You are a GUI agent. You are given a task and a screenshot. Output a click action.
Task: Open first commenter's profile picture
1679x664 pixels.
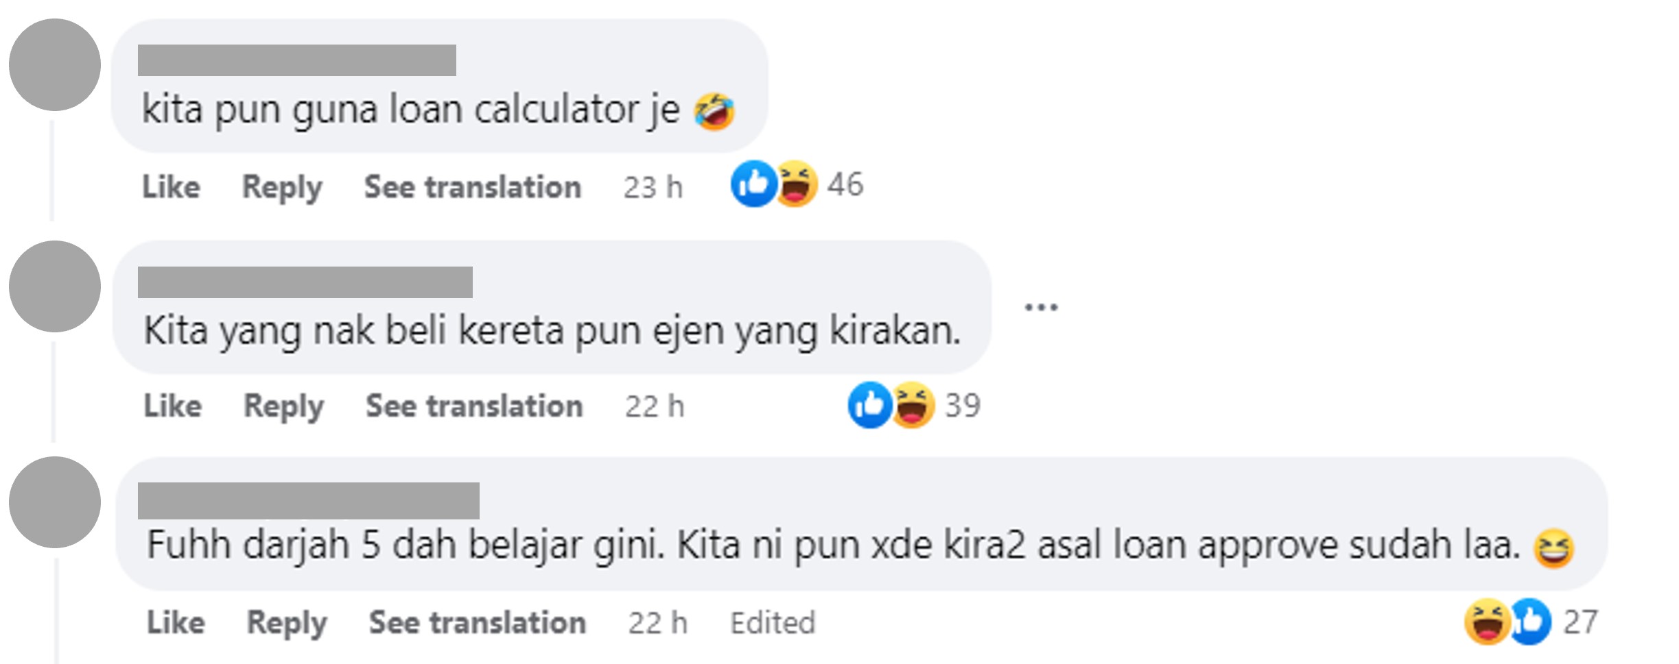click(55, 65)
